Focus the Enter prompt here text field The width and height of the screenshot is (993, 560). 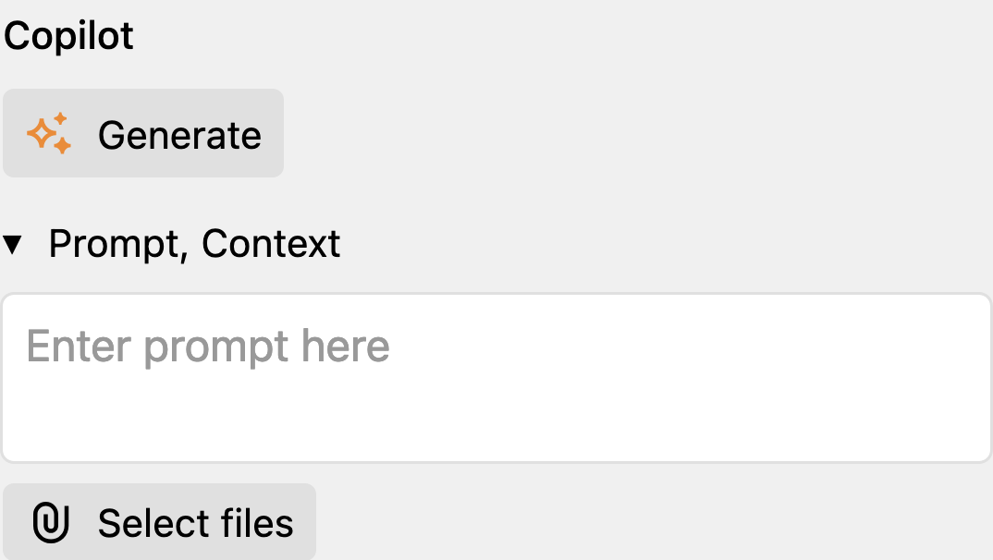[x=496, y=378]
